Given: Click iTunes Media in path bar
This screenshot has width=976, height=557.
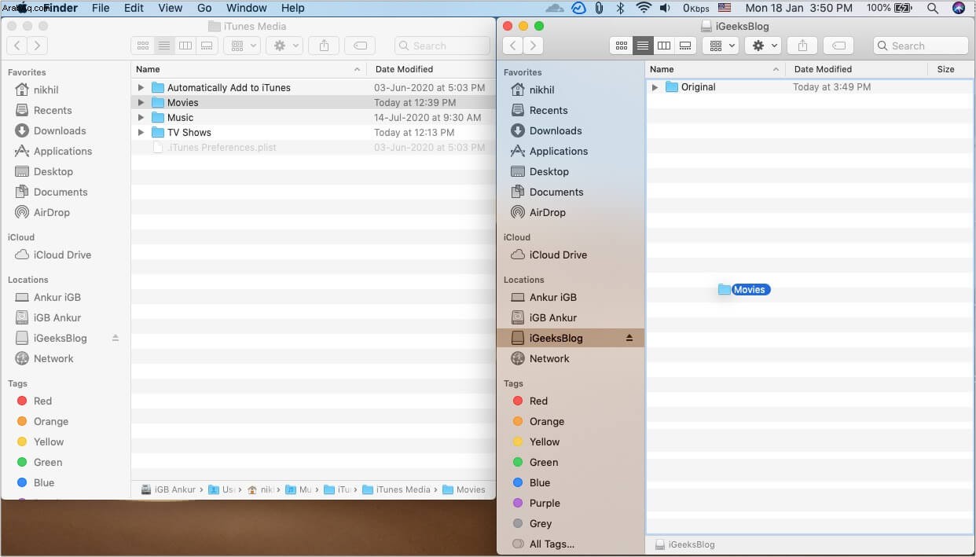Looking at the screenshot, I should pyautogui.click(x=396, y=489).
